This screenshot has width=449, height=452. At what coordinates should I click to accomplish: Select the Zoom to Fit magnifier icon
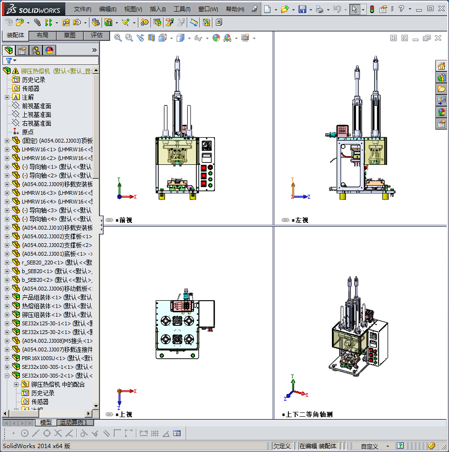point(118,38)
